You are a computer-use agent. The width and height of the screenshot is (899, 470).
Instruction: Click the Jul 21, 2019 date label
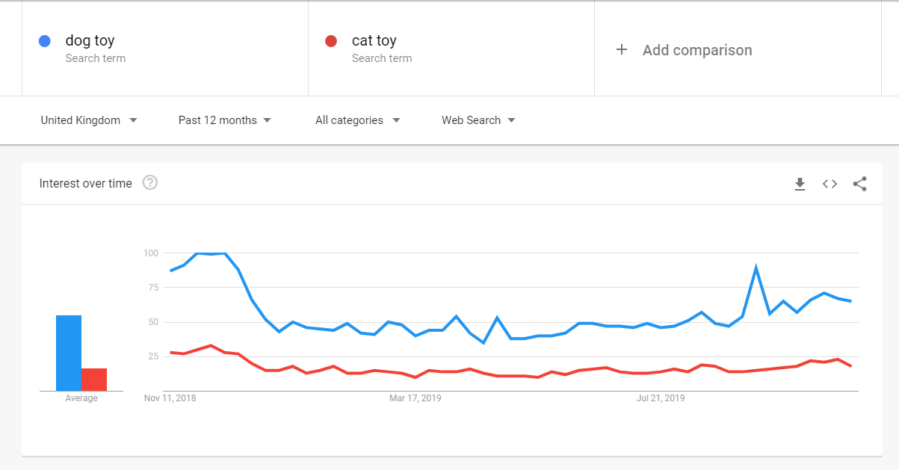click(661, 398)
